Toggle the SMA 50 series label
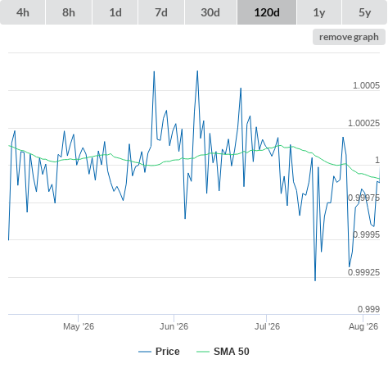Viewport: 388px width, 373px height. tap(232, 352)
